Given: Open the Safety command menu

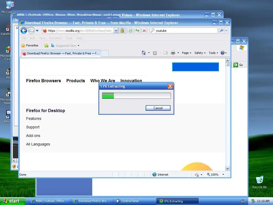Looking at the screenshot, I should 200,53.
